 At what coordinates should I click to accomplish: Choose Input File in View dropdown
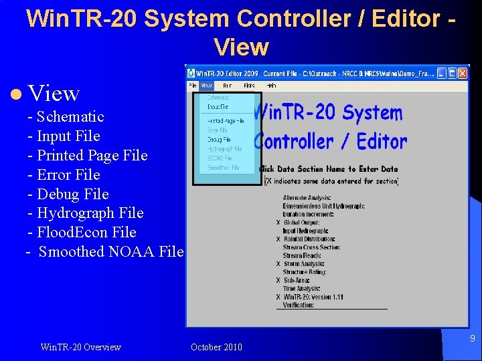pyautogui.click(x=218, y=107)
